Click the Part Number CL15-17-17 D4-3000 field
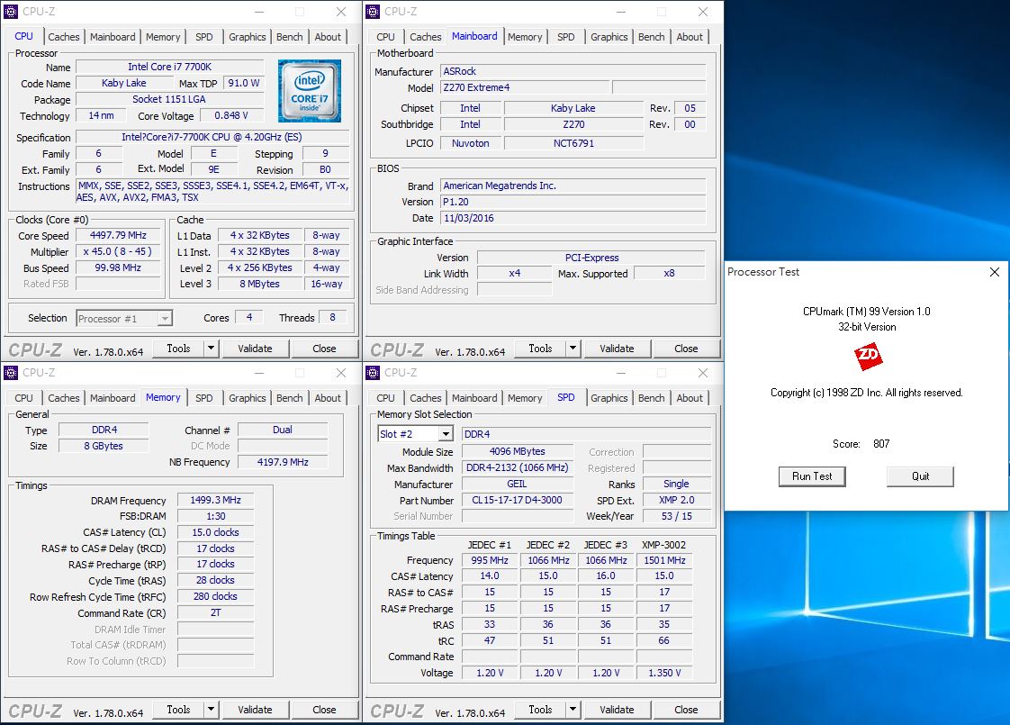Screen dimensions: 1010x725 (x=517, y=500)
